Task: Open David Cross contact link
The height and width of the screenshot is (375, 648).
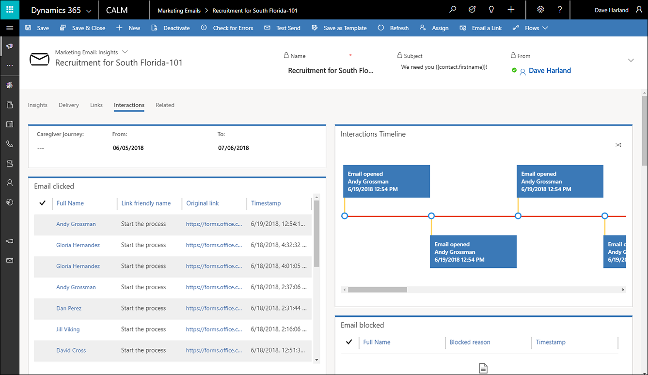Action: [x=71, y=350]
